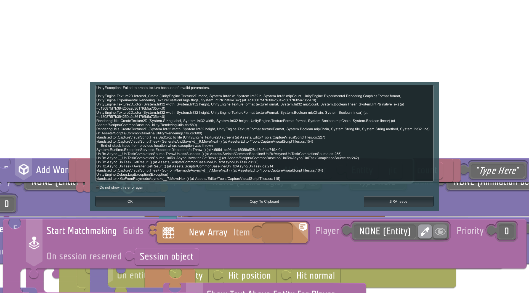The image size is (529, 293).
Task: Click the eyedropper icon beside NONE (Entity)
Action: (x=425, y=231)
